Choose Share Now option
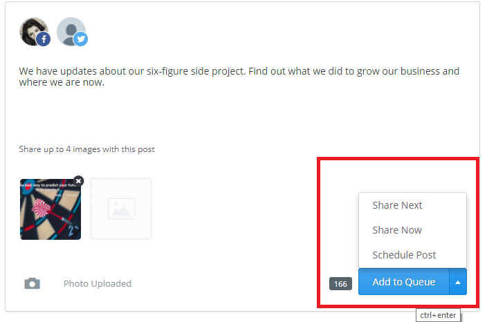487x322 pixels. 396,230
